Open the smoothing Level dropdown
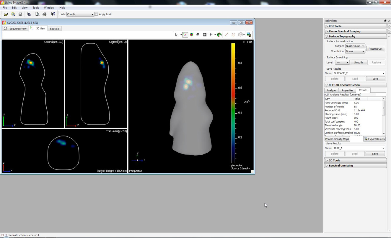 [342, 62]
